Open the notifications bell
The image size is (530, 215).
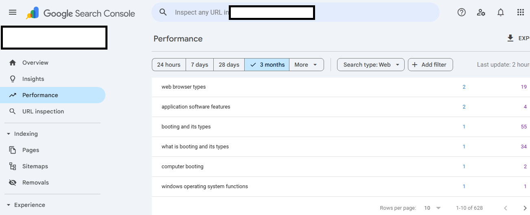click(501, 12)
